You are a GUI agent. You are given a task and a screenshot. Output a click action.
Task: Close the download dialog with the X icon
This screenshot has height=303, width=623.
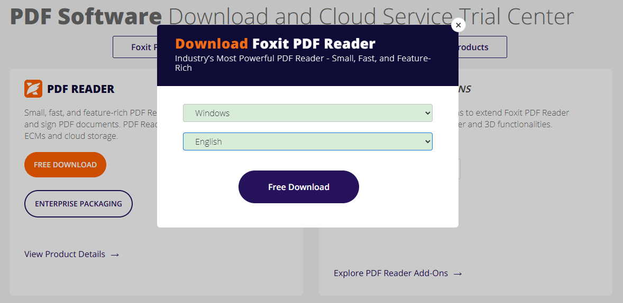coord(458,25)
